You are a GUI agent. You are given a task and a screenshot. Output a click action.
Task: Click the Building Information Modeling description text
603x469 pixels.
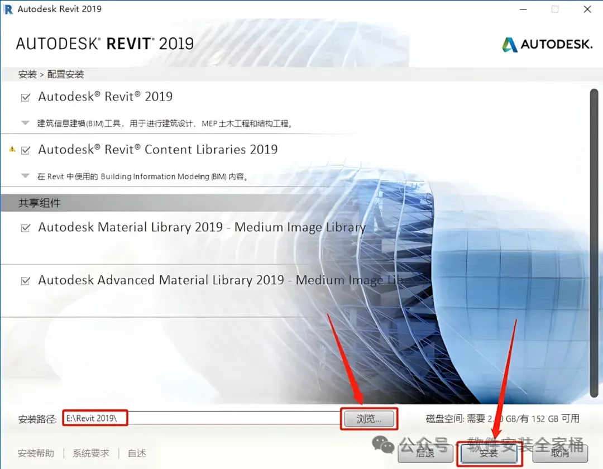pos(142,176)
